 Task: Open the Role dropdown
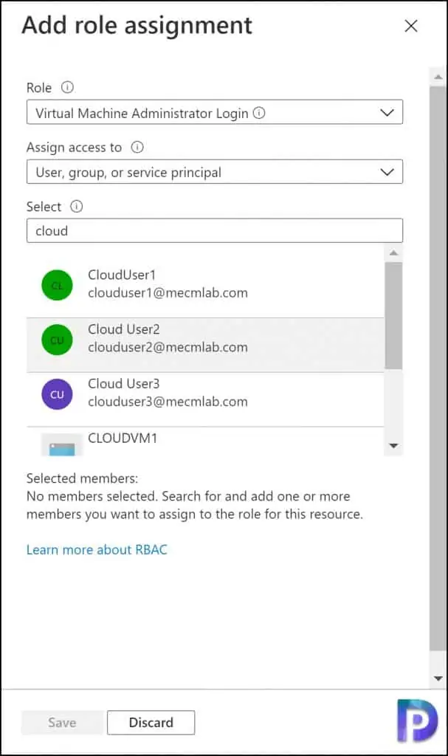[x=215, y=112]
